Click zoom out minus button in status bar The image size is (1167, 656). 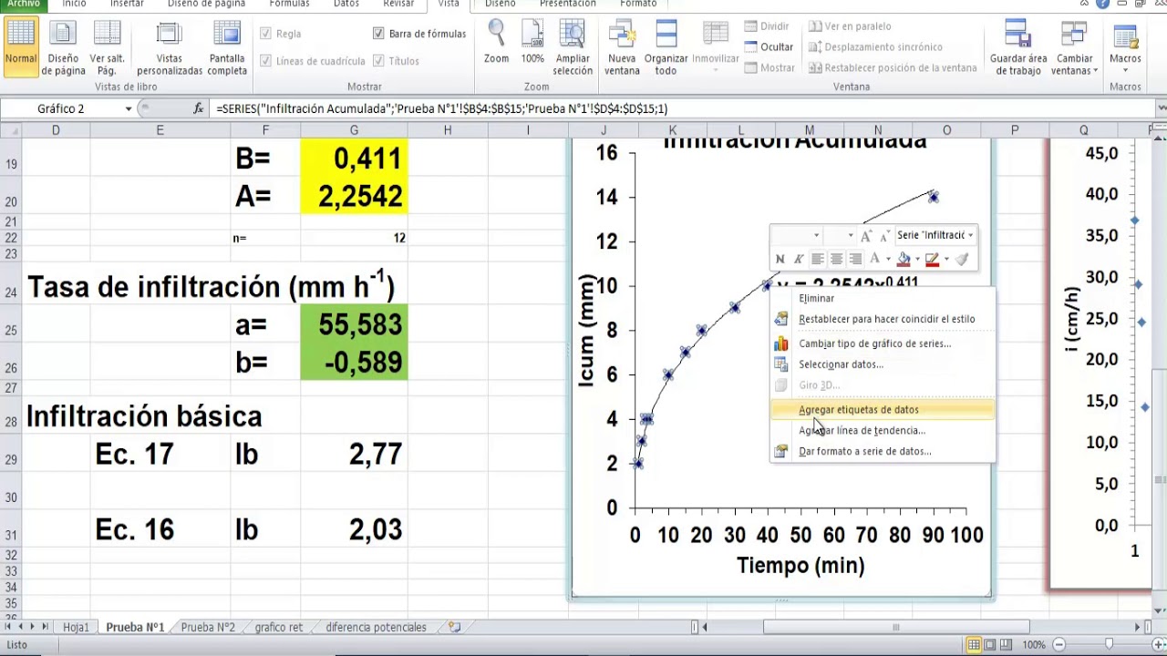coord(1059,645)
